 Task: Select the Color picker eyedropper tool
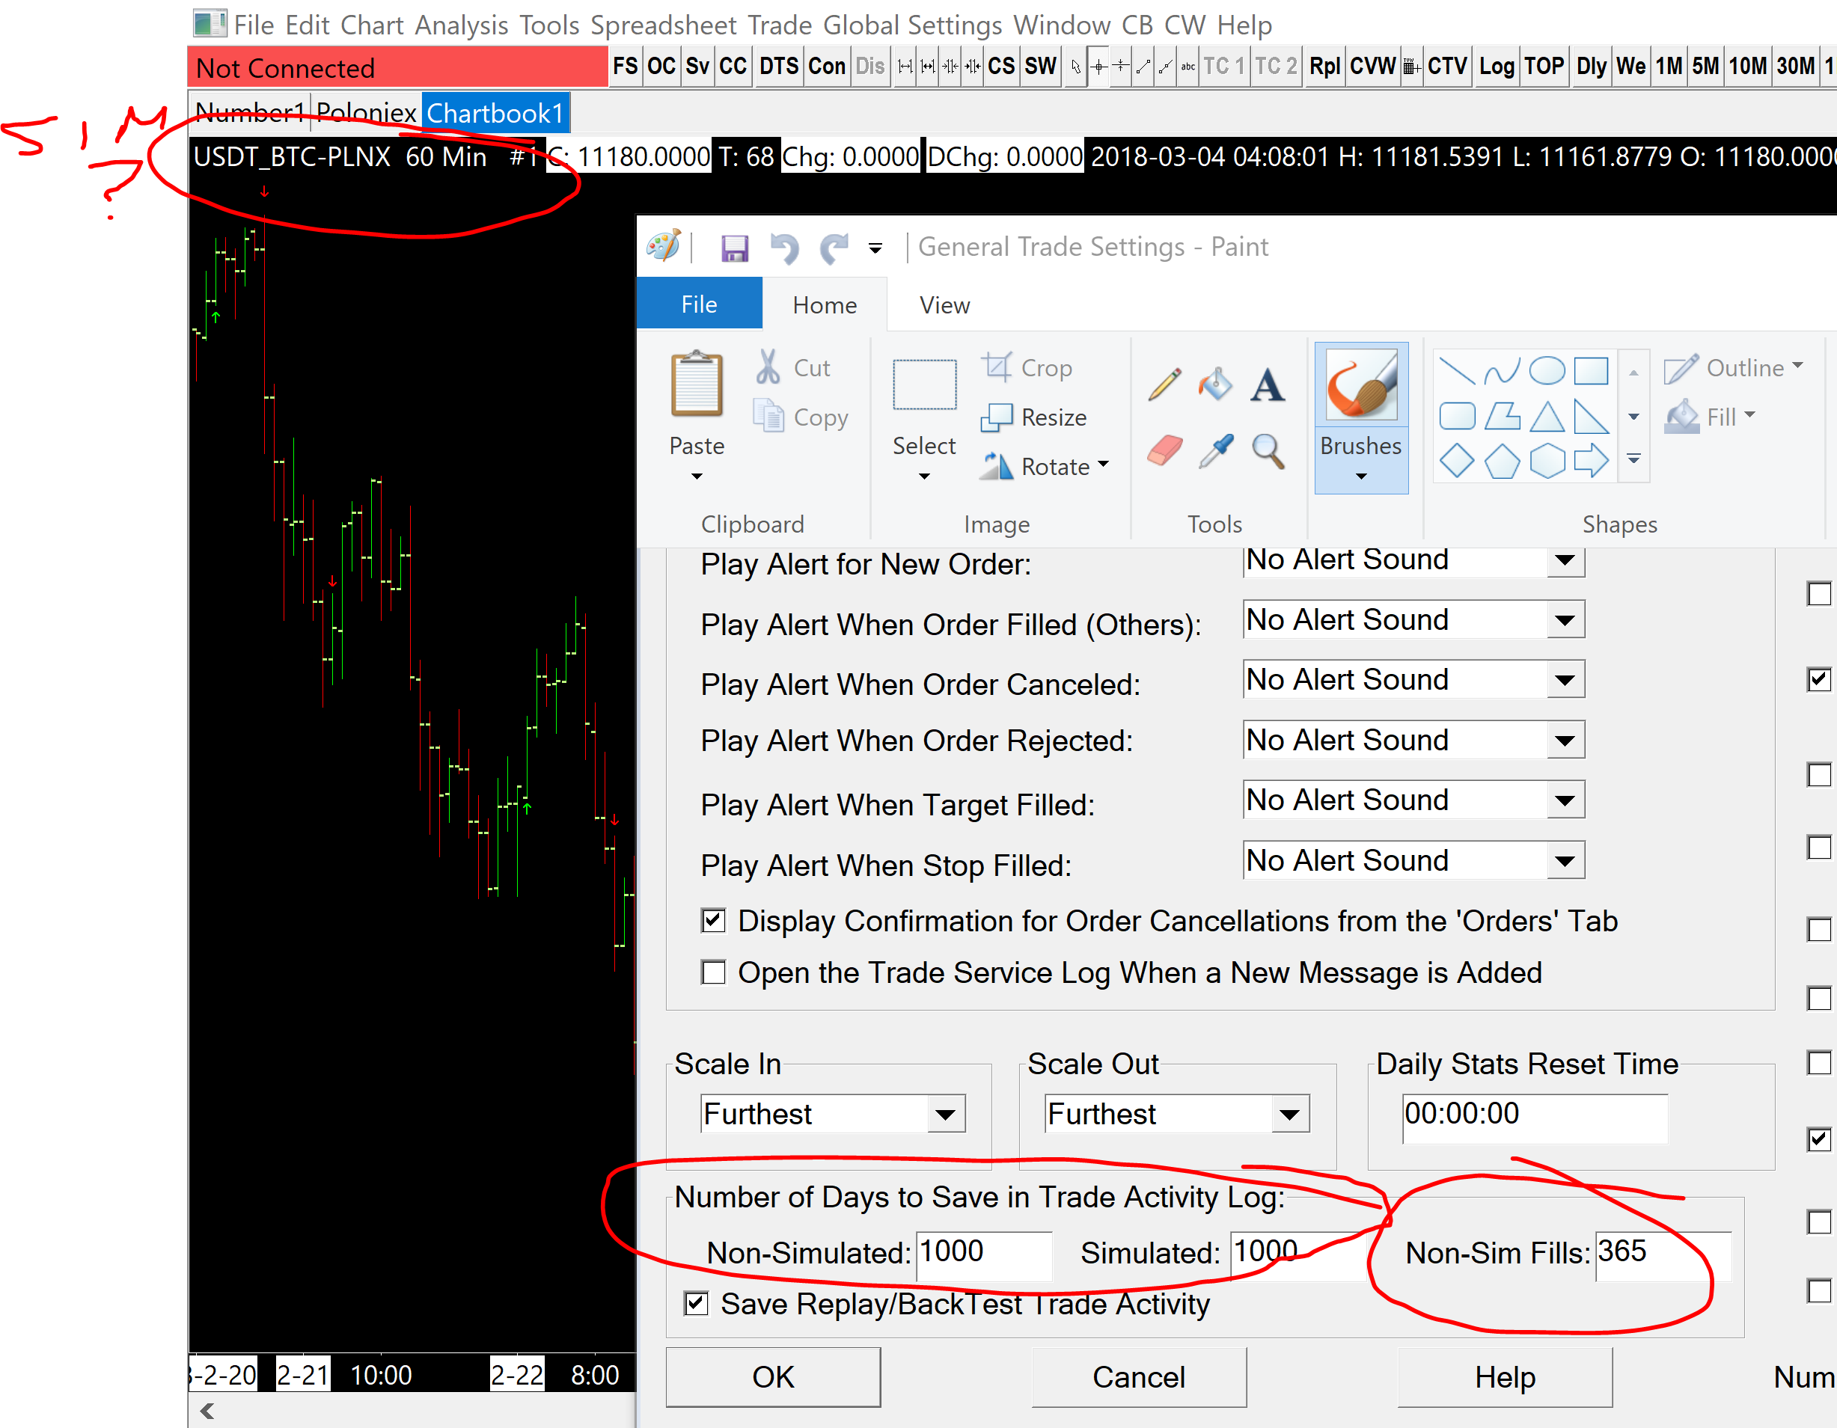pos(1215,451)
